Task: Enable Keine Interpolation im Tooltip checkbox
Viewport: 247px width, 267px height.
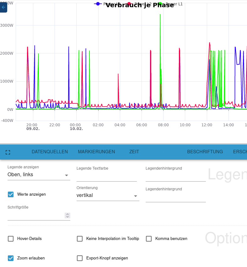Action: point(80,239)
